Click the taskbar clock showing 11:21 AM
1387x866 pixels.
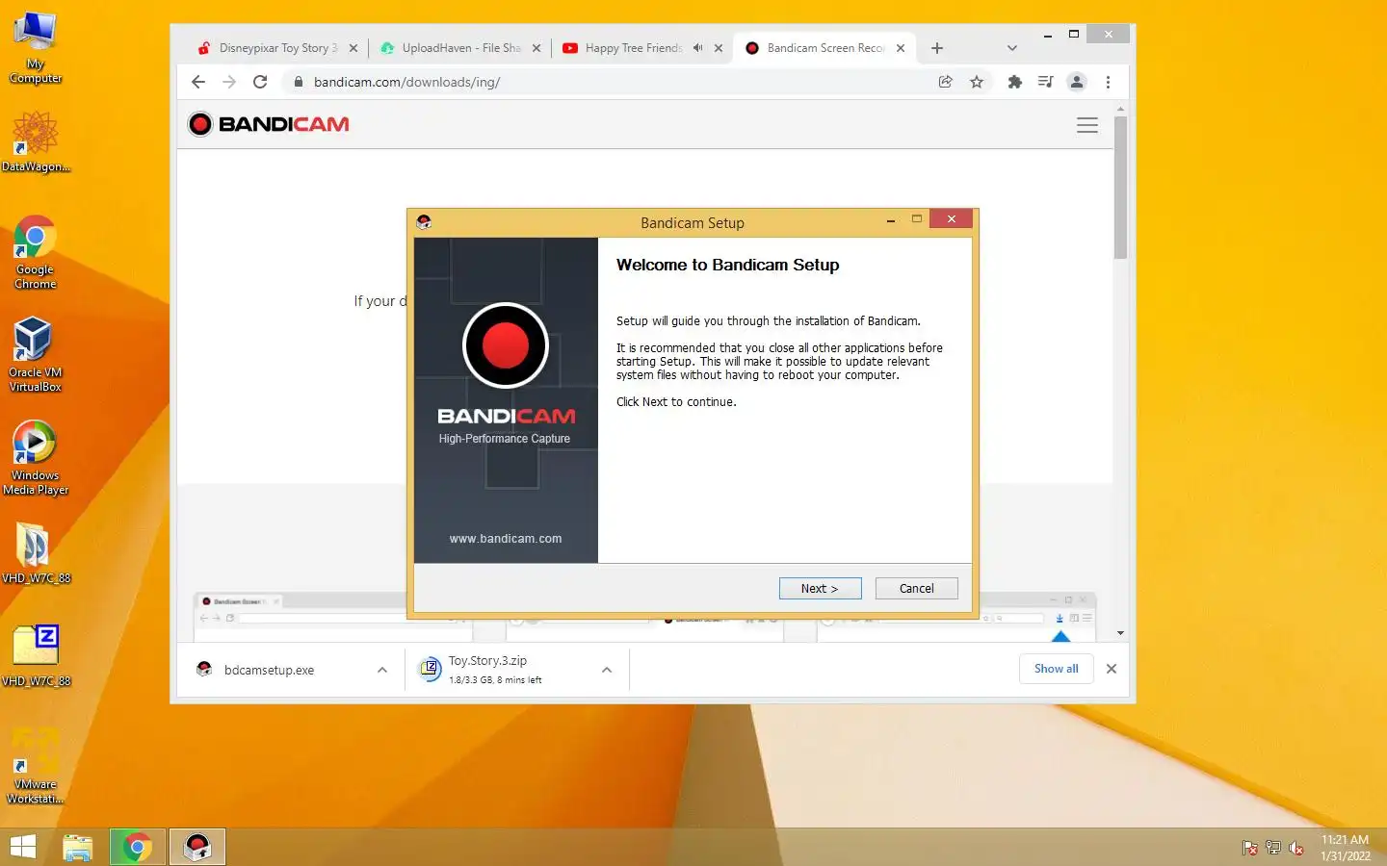(x=1345, y=848)
